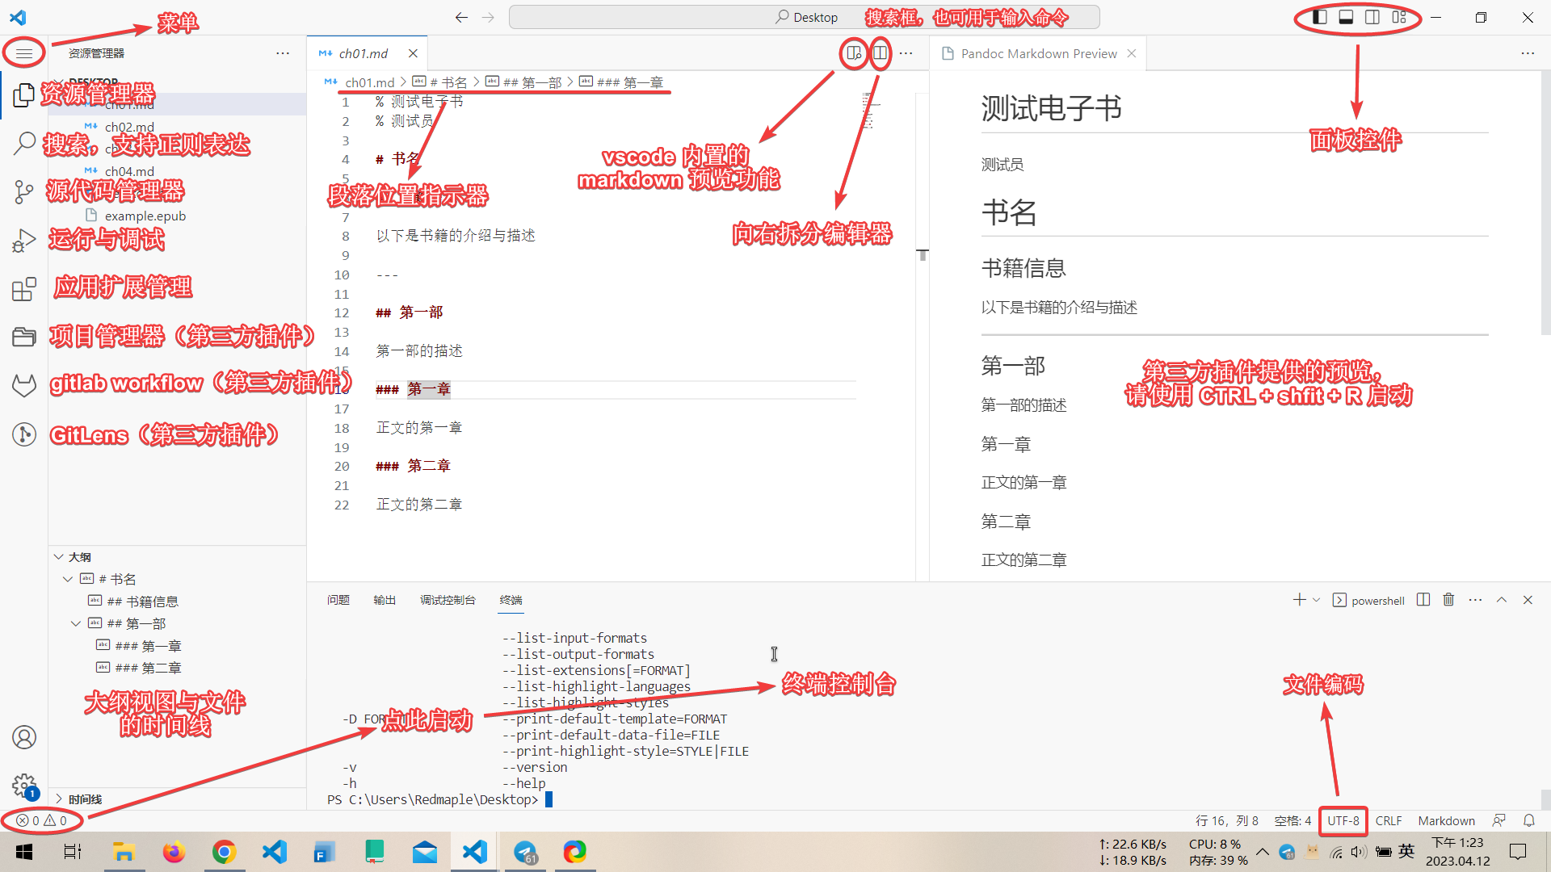Close the ch01.md editor tab
Viewport: 1551px width, 872px height.
tap(413, 53)
